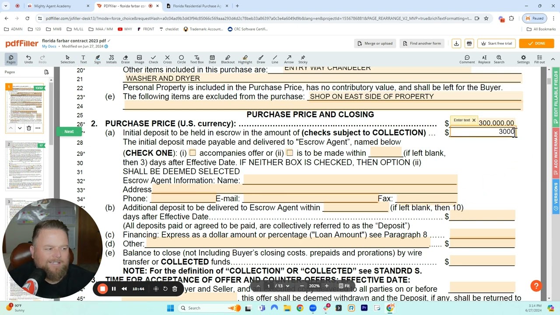Viewport: 560px width, 315px height.
Task: Pick the Blackout tool
Action: [x=227, y=59]
